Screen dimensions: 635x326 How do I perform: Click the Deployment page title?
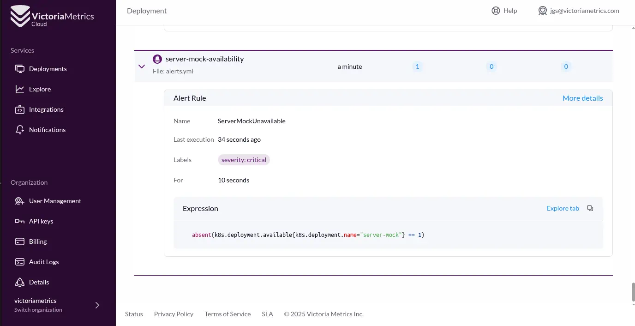pyautogui.click(x=147, y=11)
